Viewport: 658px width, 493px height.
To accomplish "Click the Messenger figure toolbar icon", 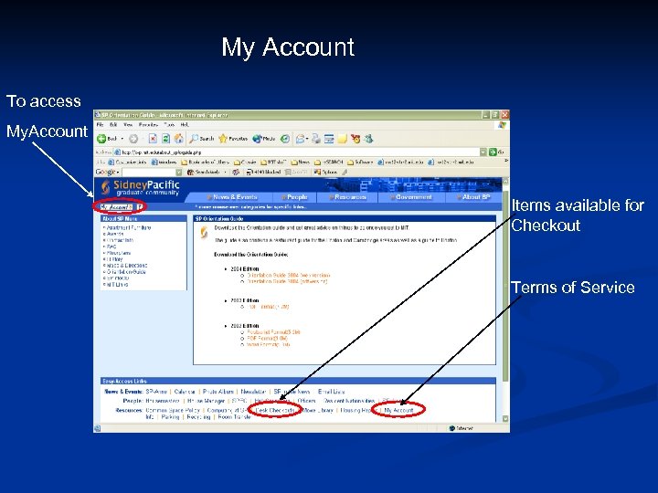I will pos(368,139).
